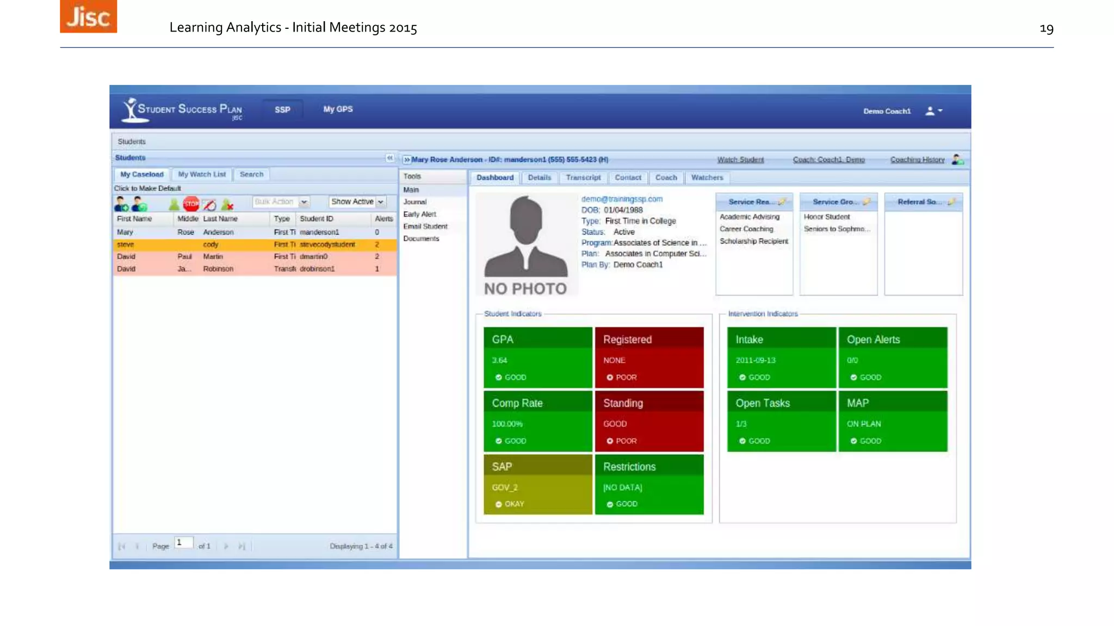Image resolution: width=1114 pixels, height=626 pixels.
Task: Click the demo@trainingssp.com email link
Action: tap(622, 199)
